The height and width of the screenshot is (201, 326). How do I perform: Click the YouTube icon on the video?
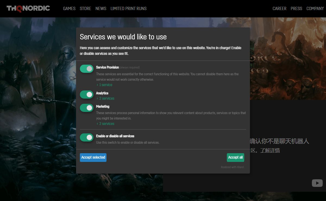[x=317, y=183]
